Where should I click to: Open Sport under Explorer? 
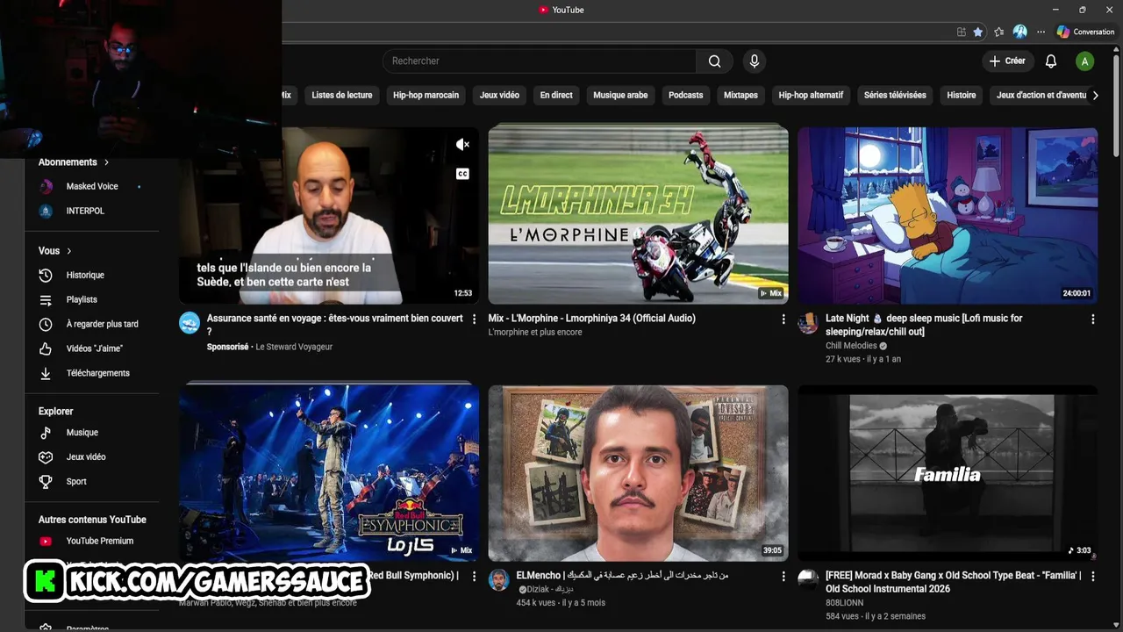click(x=75, y=482)
